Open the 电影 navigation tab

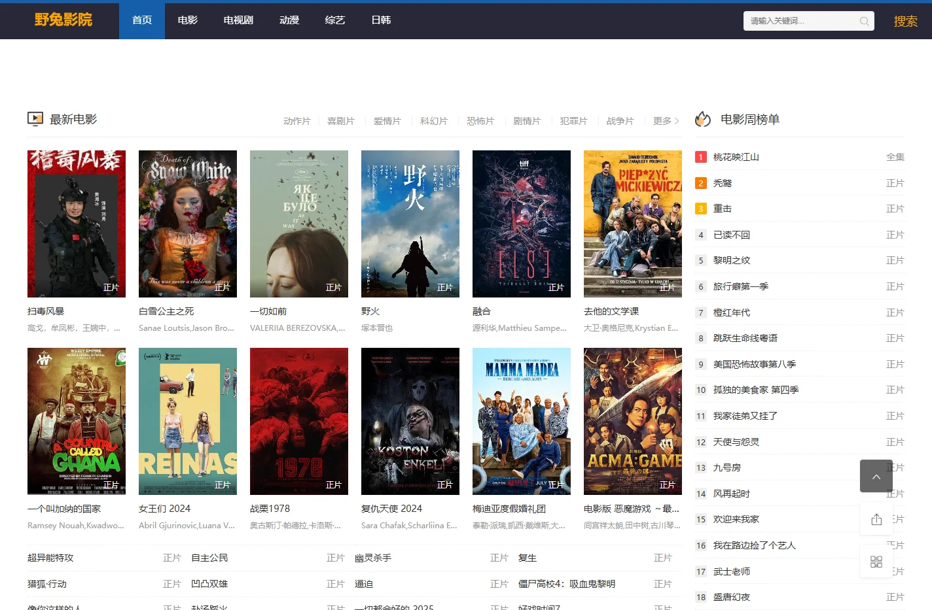[188, 21]
